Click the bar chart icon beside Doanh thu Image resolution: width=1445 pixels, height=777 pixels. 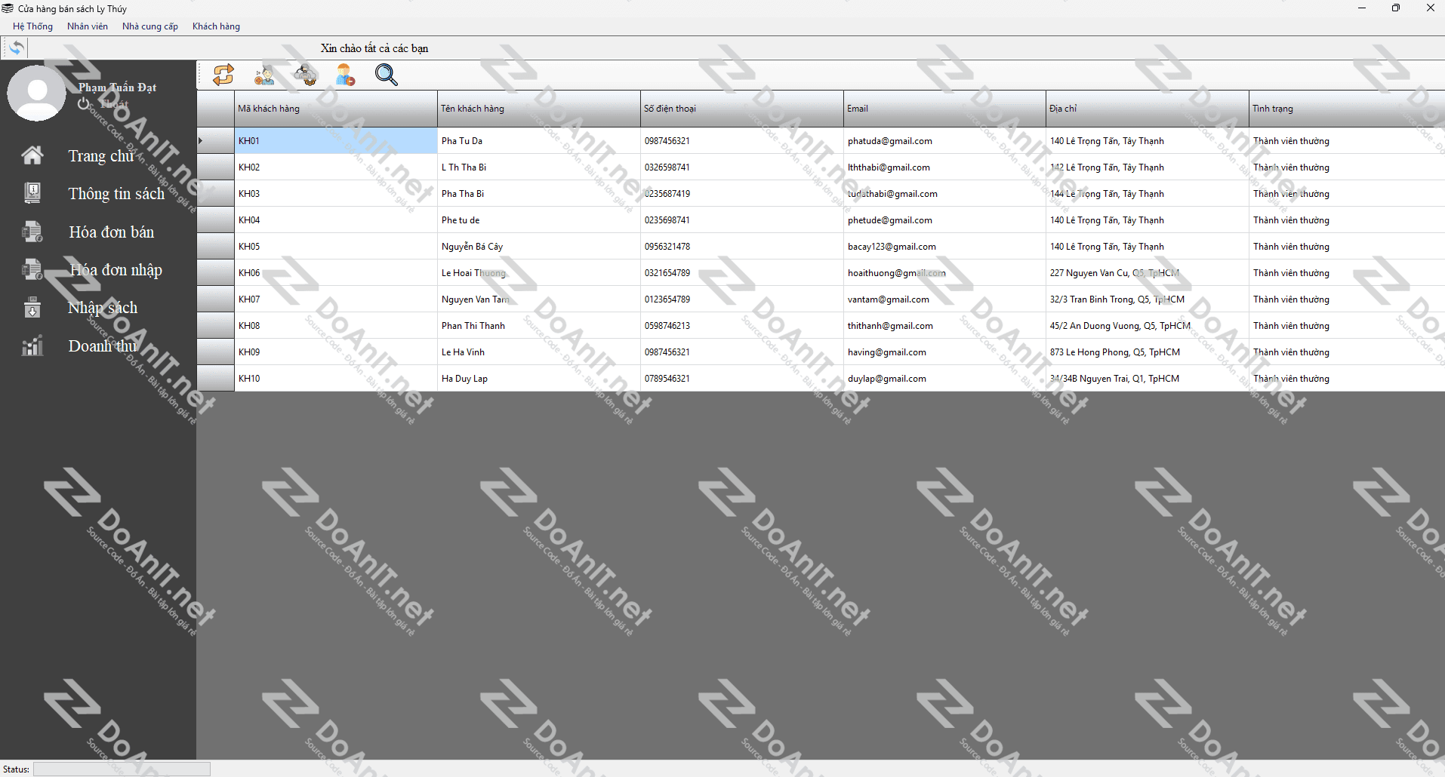(32, 346)
